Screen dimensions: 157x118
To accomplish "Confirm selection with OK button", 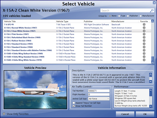I will pos(145,114).
